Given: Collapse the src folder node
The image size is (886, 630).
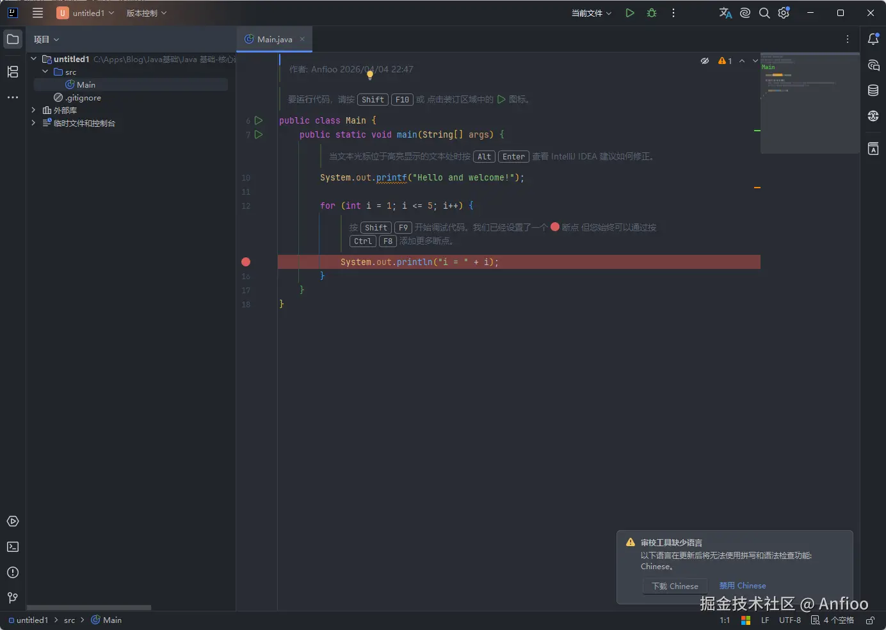Looking at the screenshot, I should (x=45, y=72).
